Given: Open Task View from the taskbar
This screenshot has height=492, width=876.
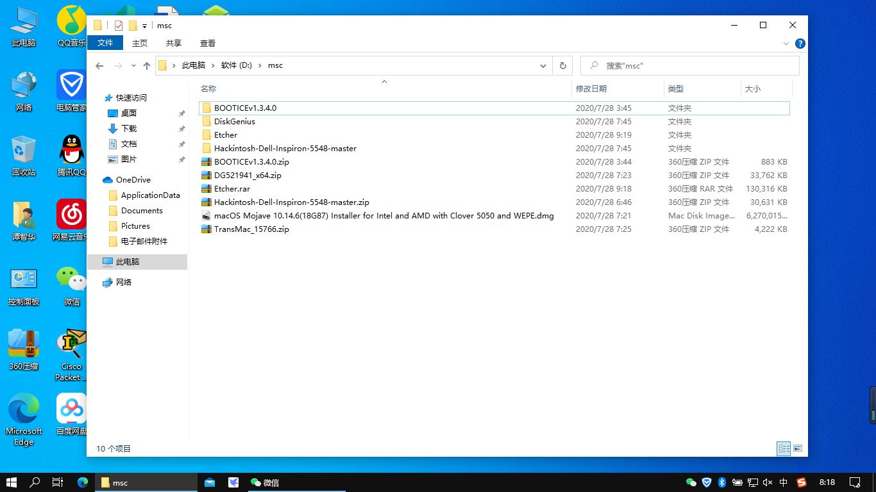Looking at the screenshot, I should pos(58,482).
